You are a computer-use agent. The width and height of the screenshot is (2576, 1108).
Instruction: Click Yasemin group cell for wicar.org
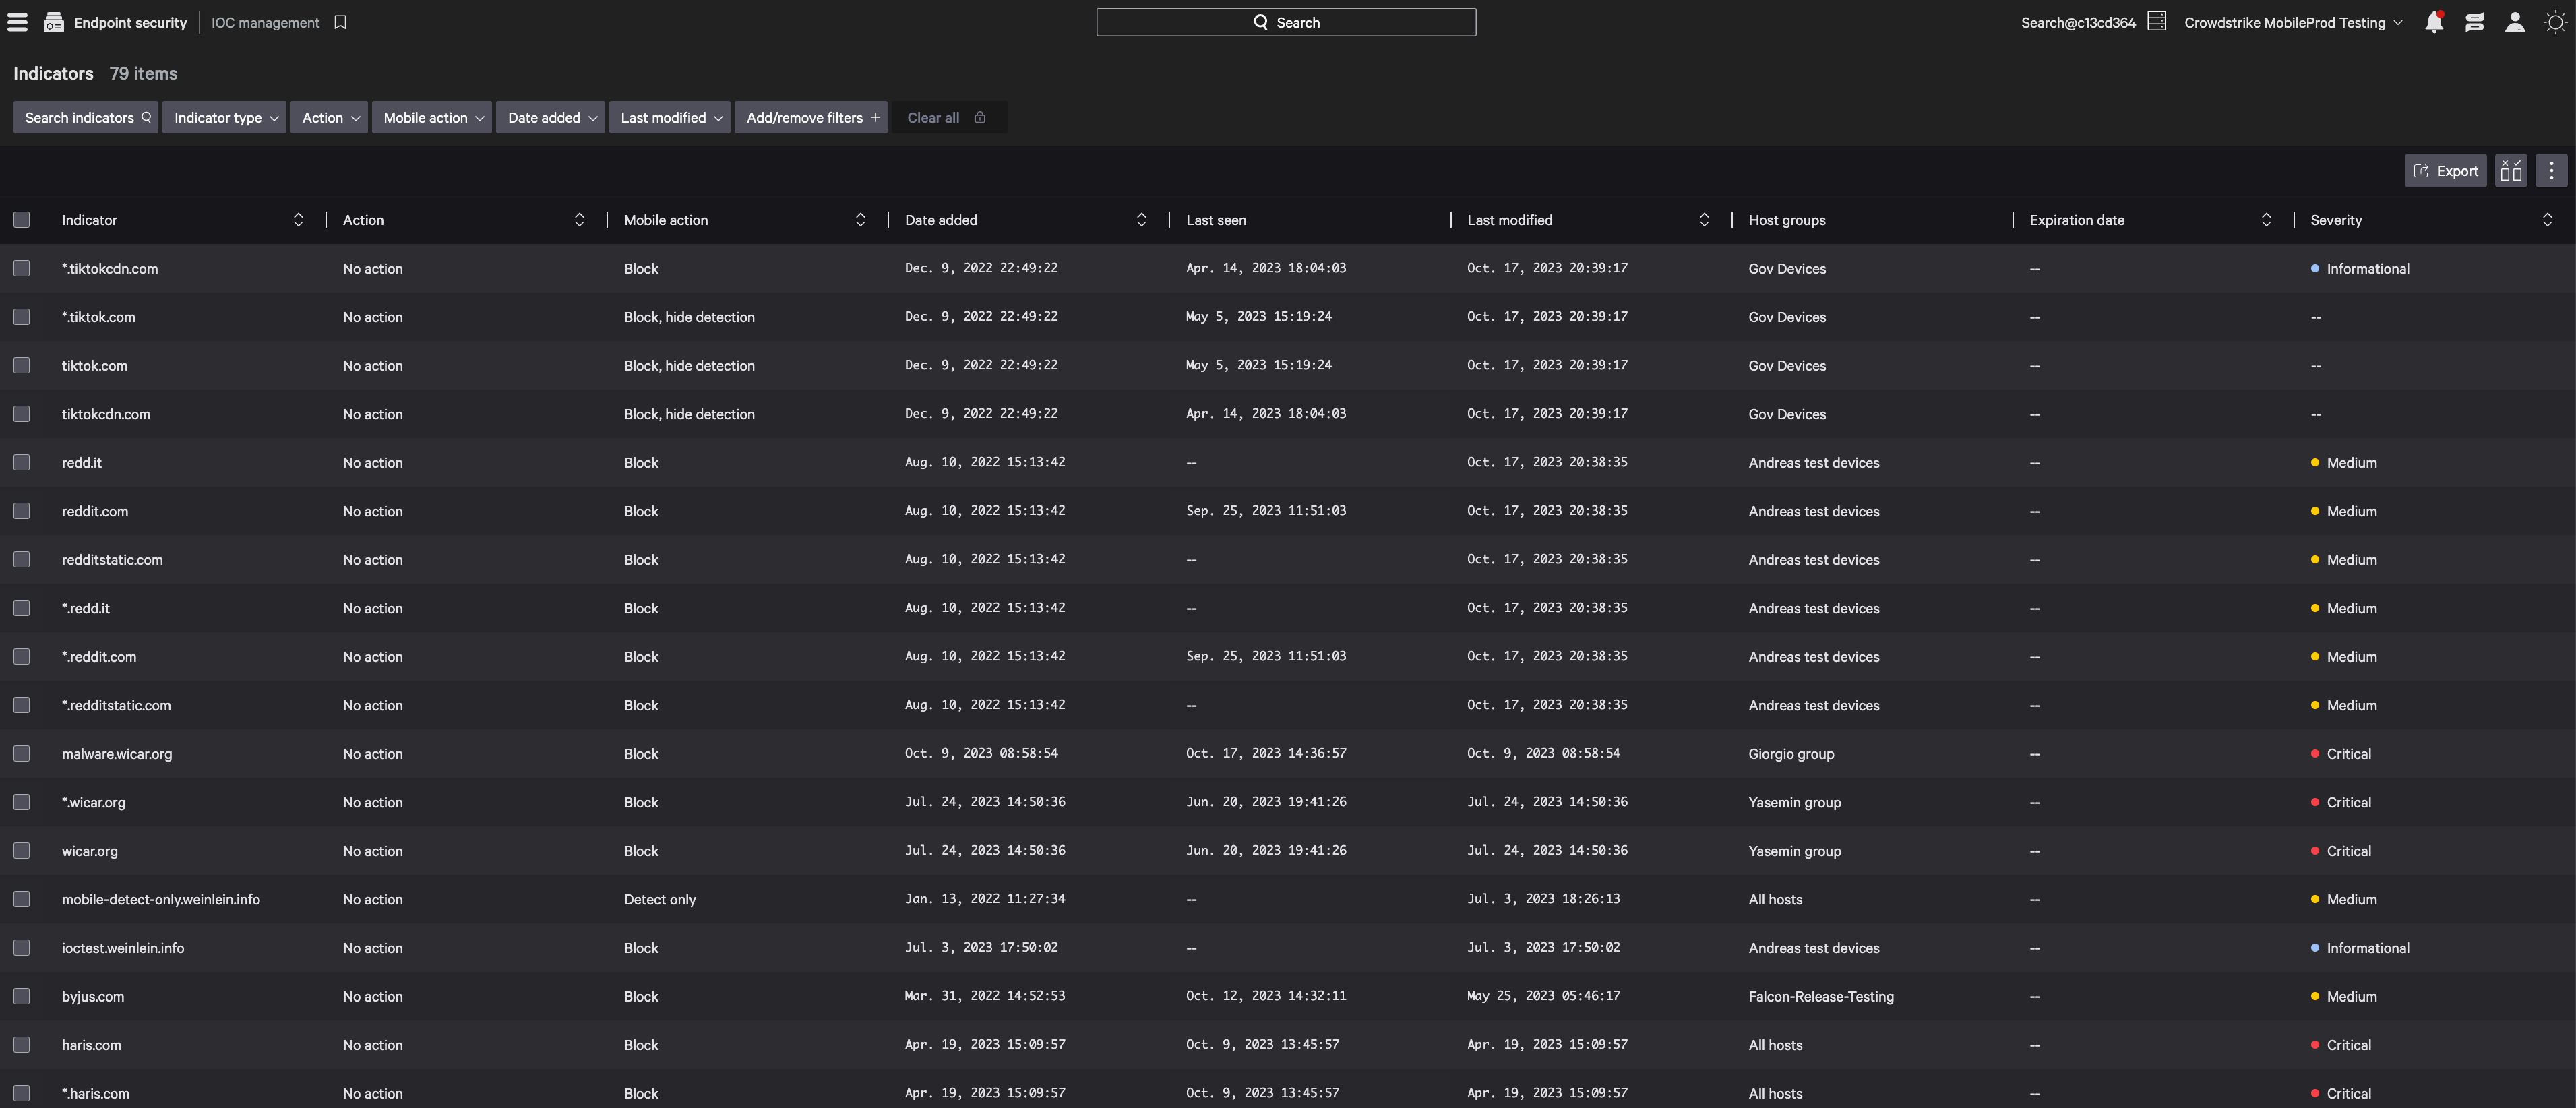(1795, 851)
